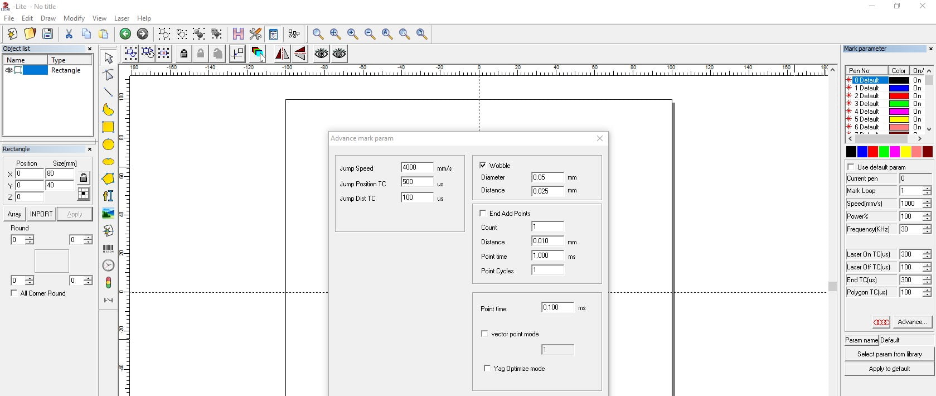
Task: Click the closed padlock lock icon
Action: (183, 54)
